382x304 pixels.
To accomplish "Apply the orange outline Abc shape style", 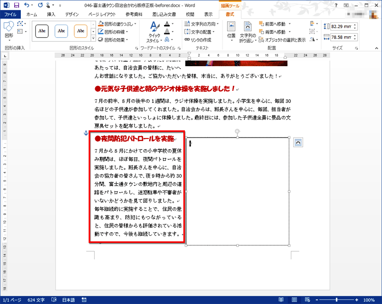I will pos(80,31).
